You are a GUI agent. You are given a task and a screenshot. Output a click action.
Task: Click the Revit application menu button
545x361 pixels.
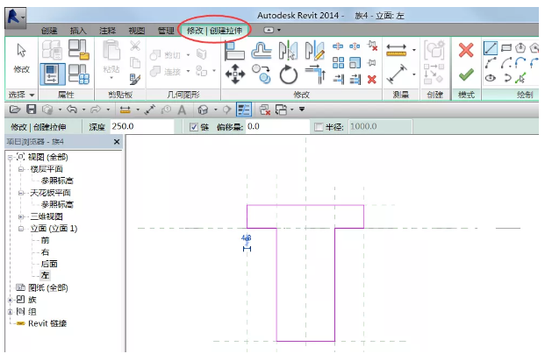coord(15,17)
